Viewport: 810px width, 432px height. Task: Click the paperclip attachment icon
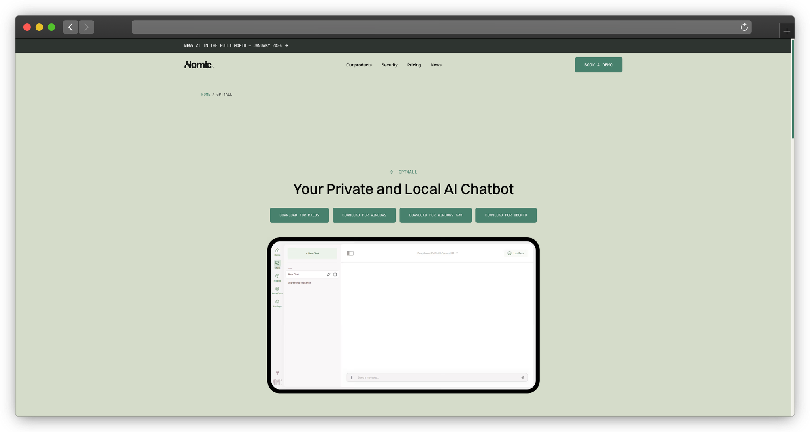351,378
